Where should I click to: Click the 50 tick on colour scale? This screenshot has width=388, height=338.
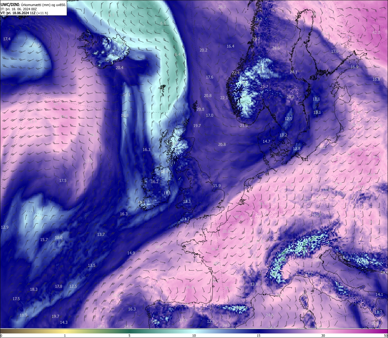point(386,336)
